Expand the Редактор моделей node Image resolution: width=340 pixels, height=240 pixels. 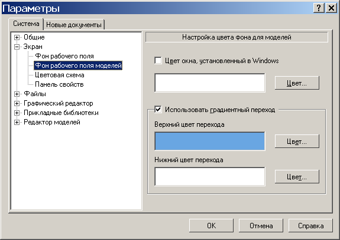pos(17,123)
